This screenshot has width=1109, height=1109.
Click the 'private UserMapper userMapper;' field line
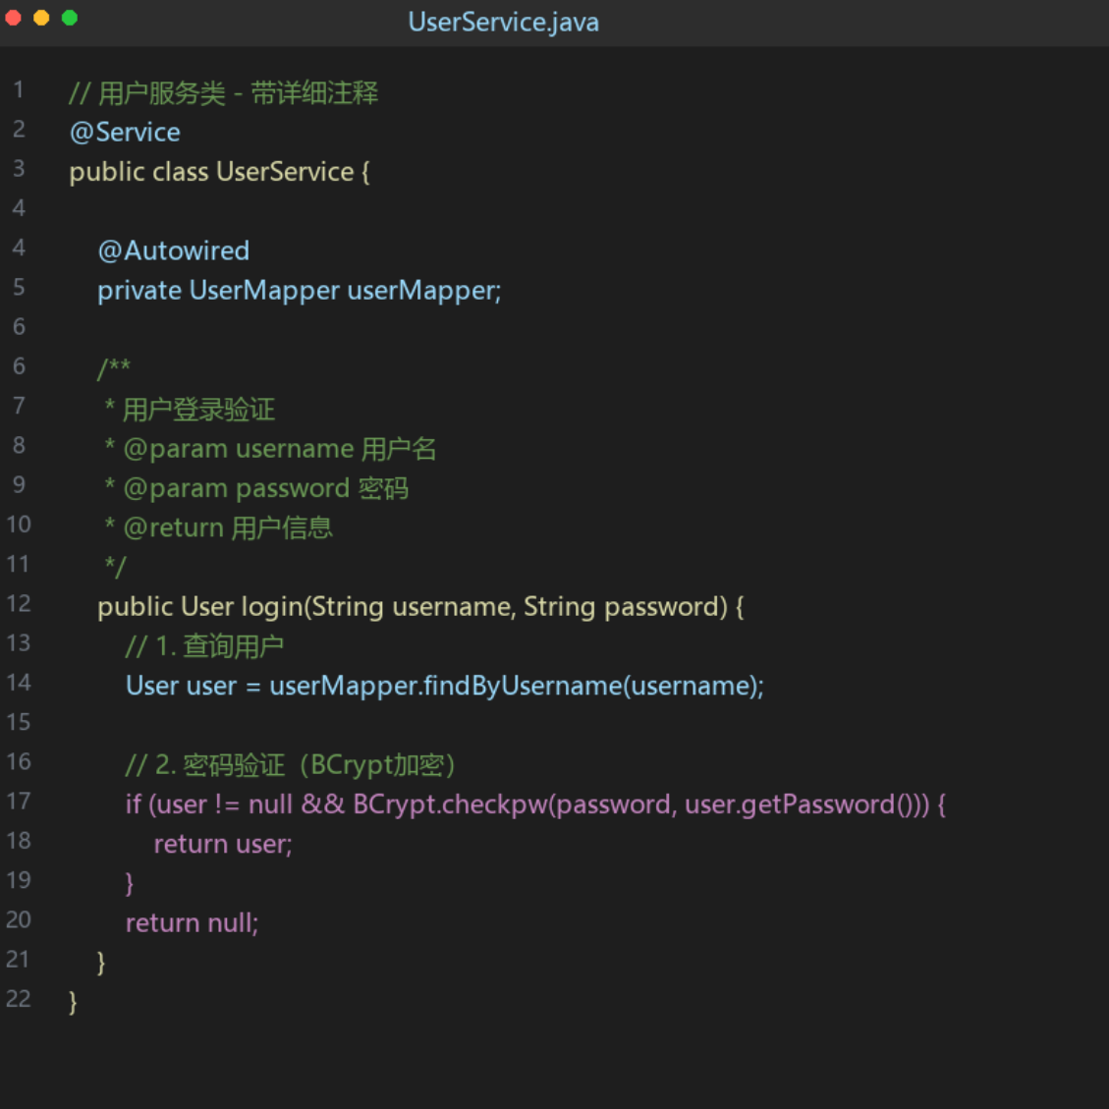[300, 291]
